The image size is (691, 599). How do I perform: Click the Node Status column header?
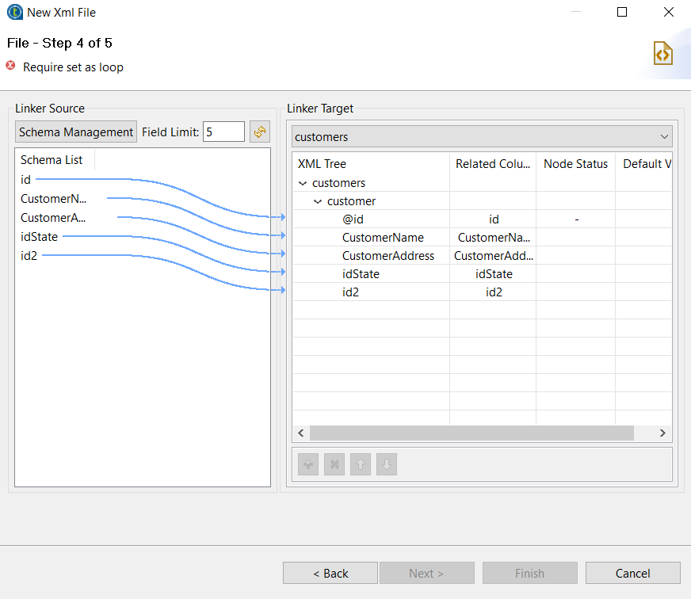coord(575,164)
